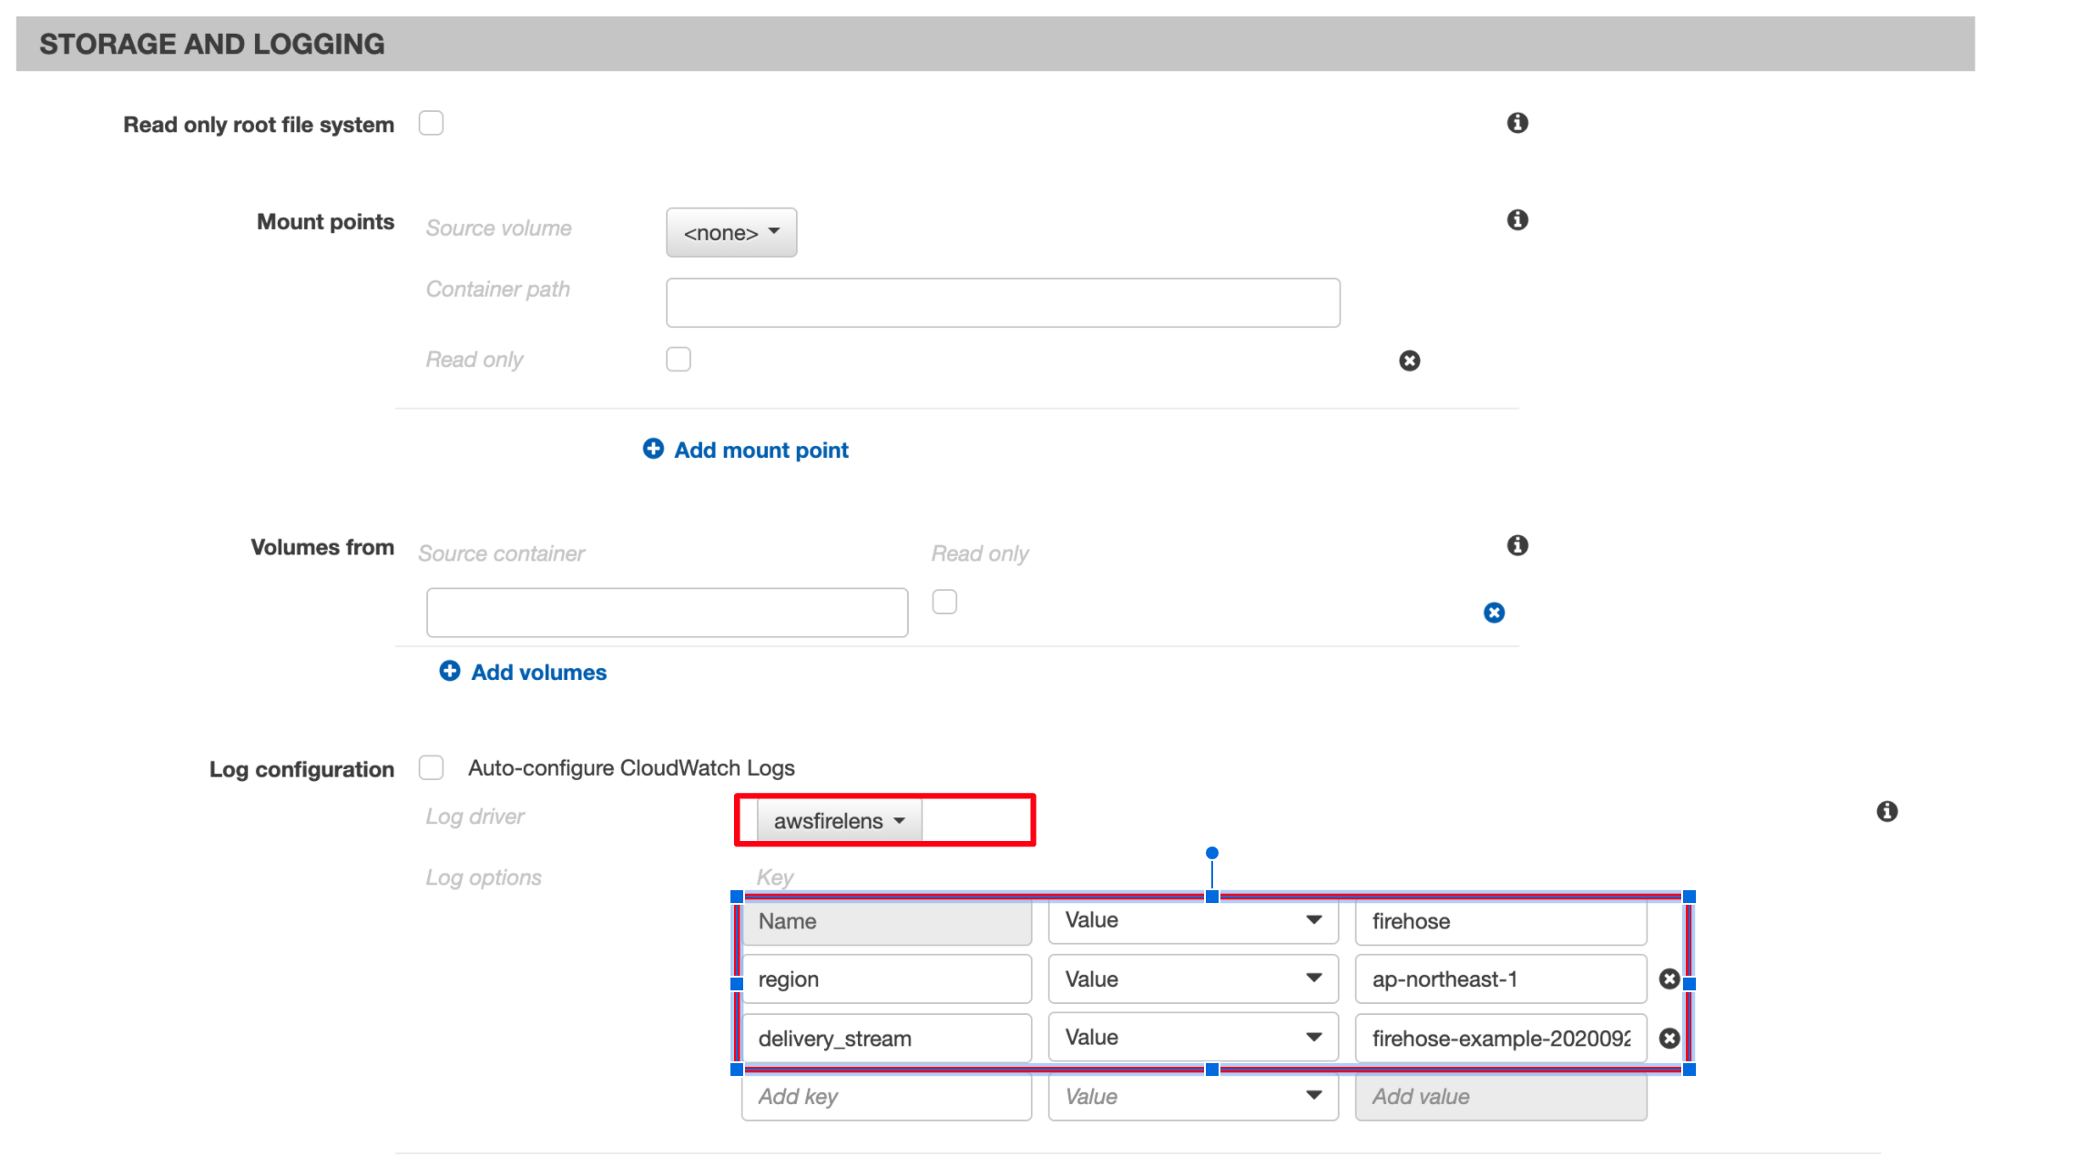Click the Container path text field
This screenshot has width=2082, height=1156.
point(1002,303)
